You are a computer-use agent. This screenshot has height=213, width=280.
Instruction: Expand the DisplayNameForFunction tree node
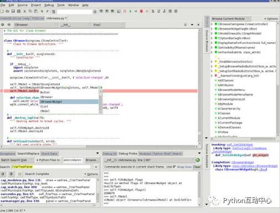(212, 43)
